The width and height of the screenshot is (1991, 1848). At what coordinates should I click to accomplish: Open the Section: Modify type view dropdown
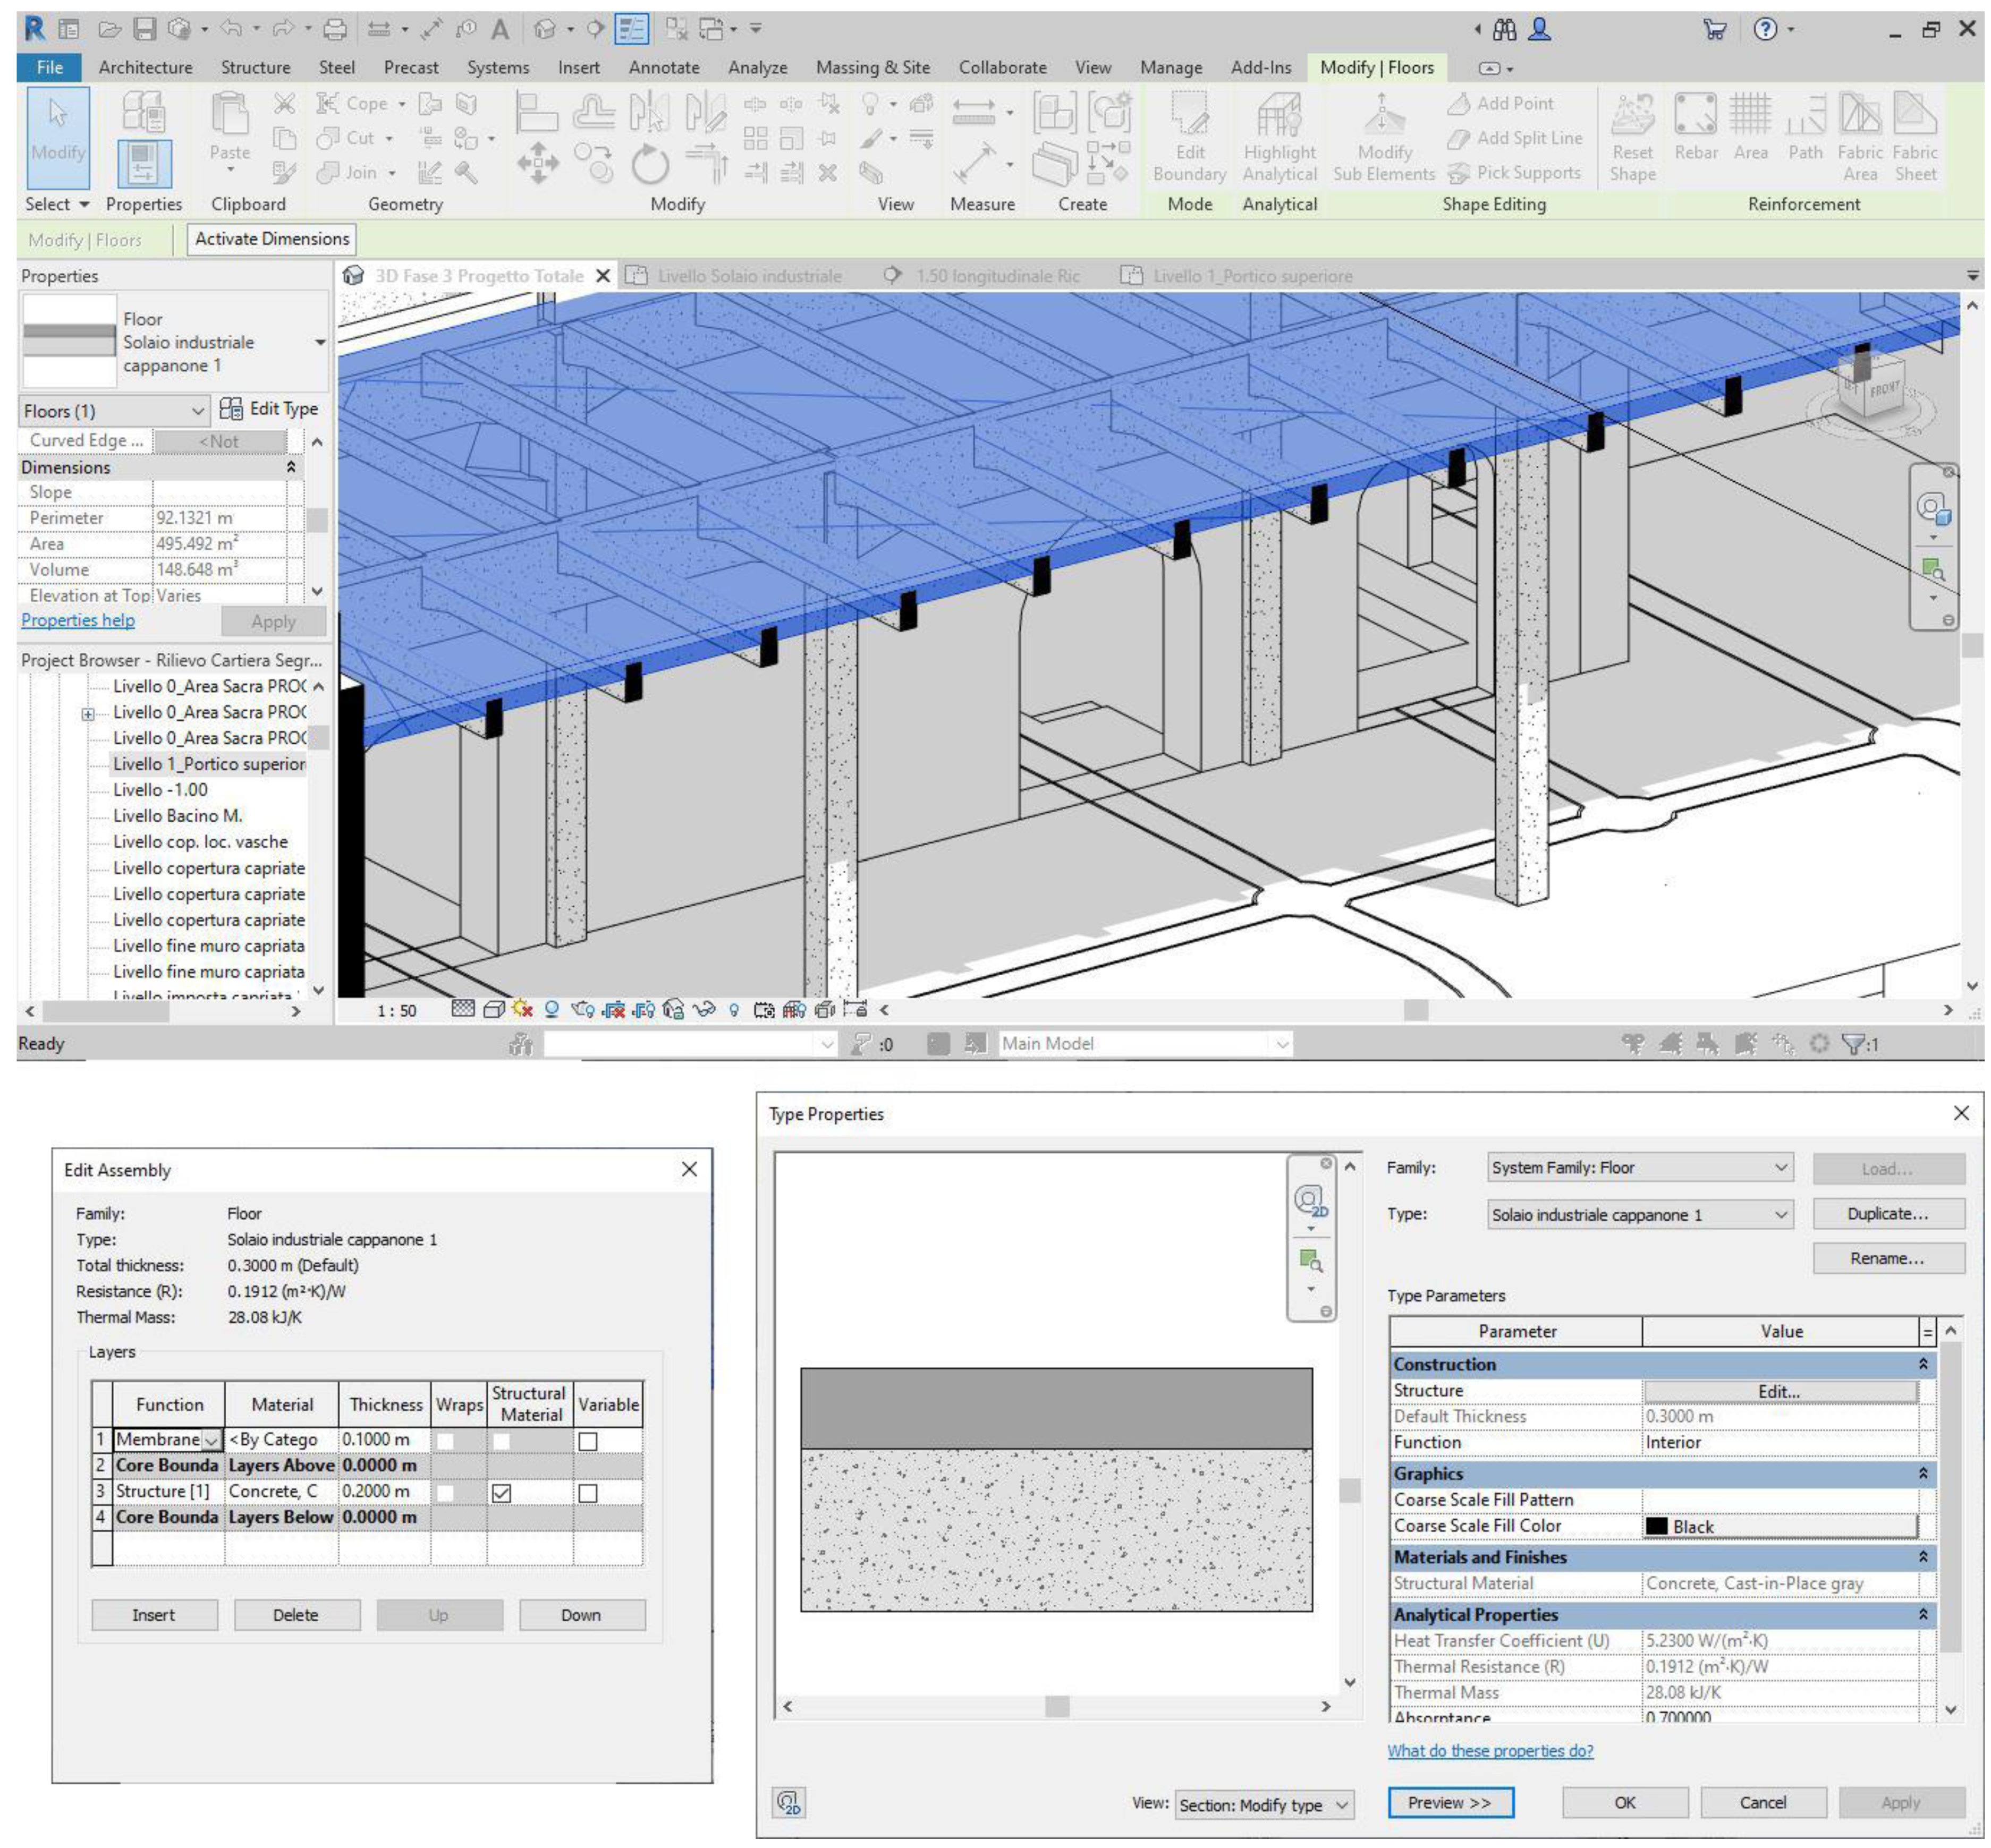pos(1342,1805)
